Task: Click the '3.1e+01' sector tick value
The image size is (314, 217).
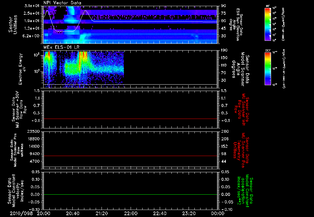Action: click(x=32, y=6)
